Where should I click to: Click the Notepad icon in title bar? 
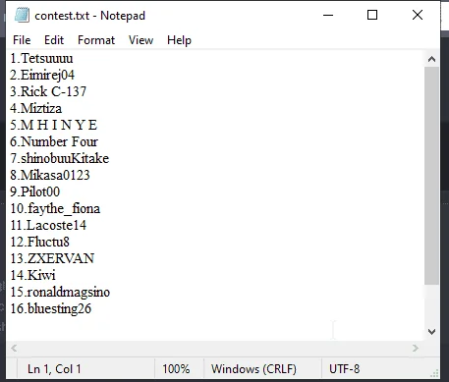pyautogui.click(x=23, y=16)
